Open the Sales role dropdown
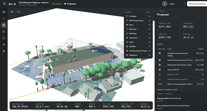207x111 pixels. (x=177, y=4)
